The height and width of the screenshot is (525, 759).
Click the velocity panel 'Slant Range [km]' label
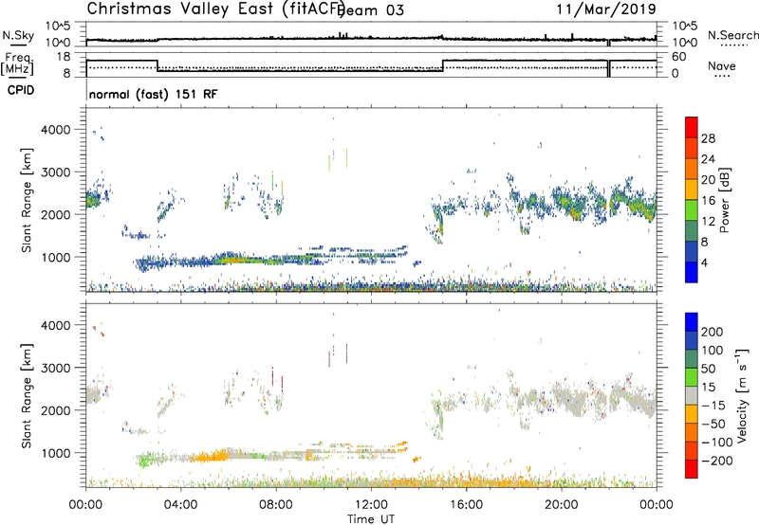pyautogui.click(x=27, y=395)
